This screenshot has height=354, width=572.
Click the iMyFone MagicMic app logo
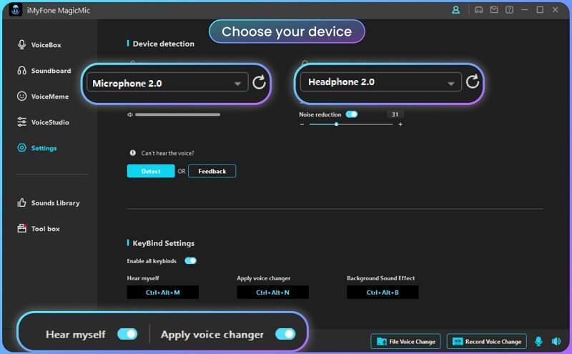click(x=15, y=10)
